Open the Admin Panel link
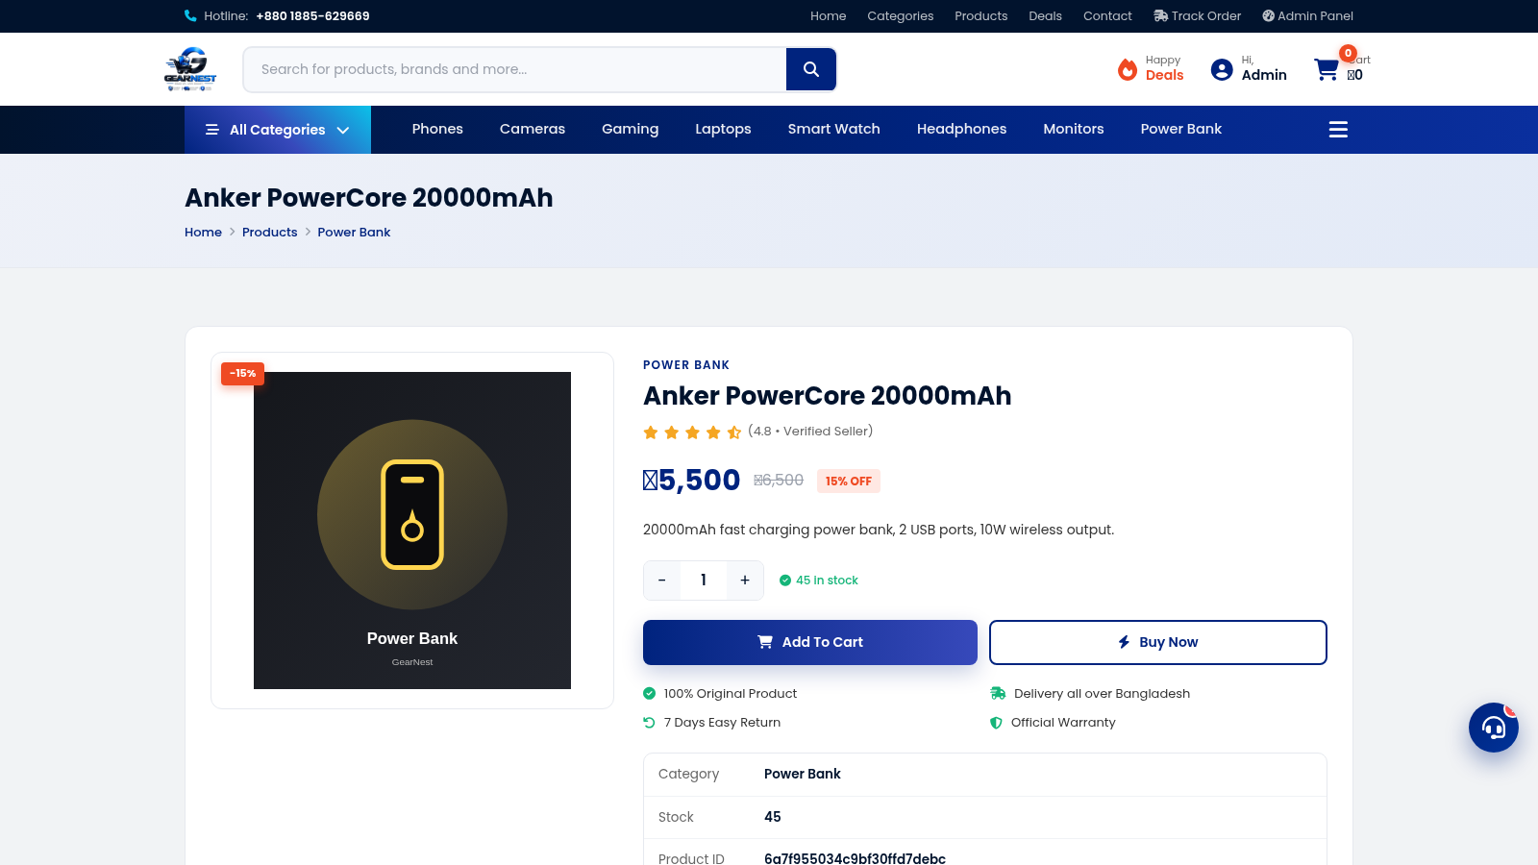The image size is (1538, 865). coord(1308,16)
